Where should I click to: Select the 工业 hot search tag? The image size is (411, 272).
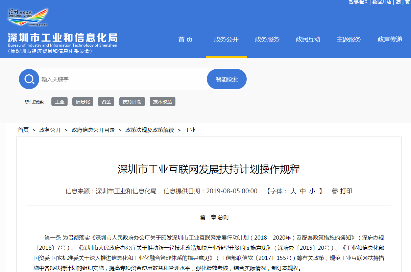tap(59, 102)
